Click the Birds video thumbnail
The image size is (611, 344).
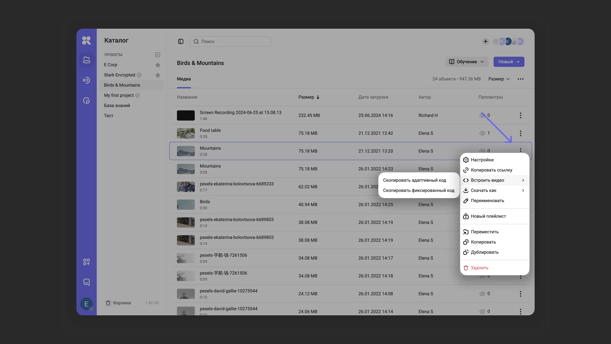(186, 204)
